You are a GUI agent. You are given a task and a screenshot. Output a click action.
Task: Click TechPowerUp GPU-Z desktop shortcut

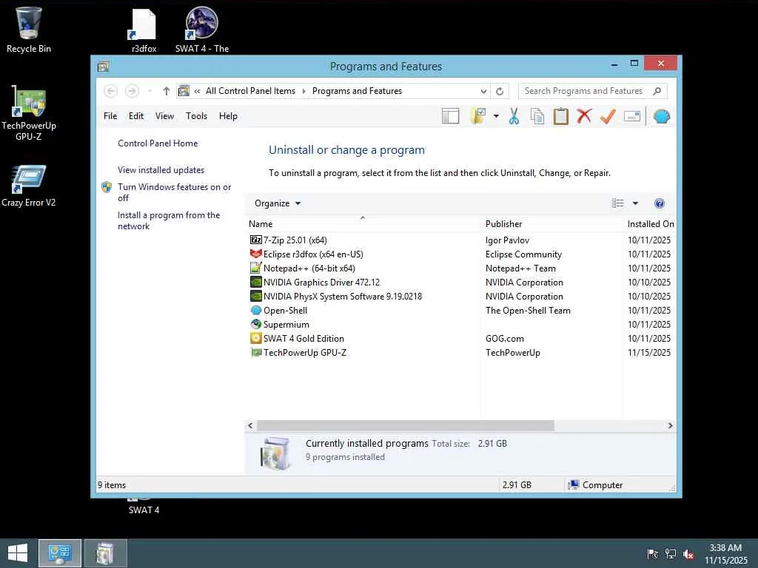pos(29,113)
